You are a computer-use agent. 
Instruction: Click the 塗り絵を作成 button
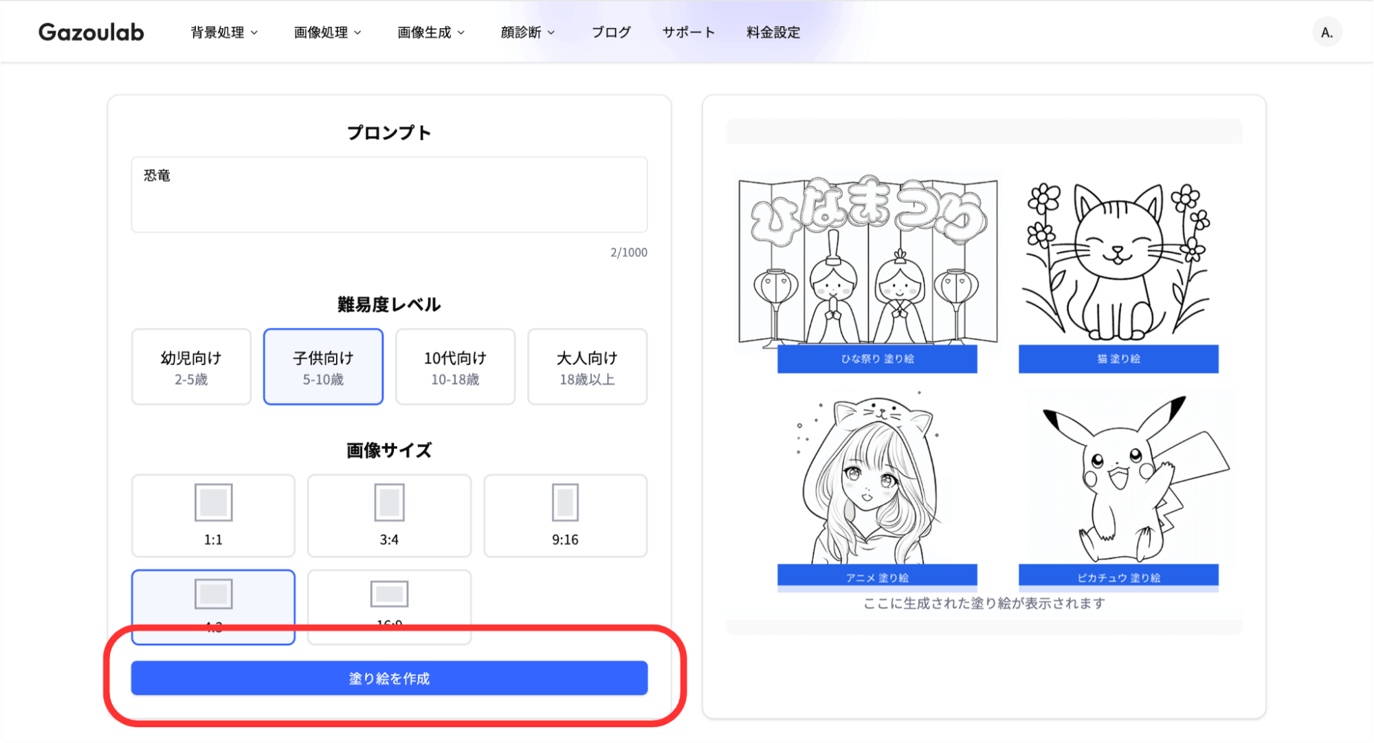click(x=389, y=678)
